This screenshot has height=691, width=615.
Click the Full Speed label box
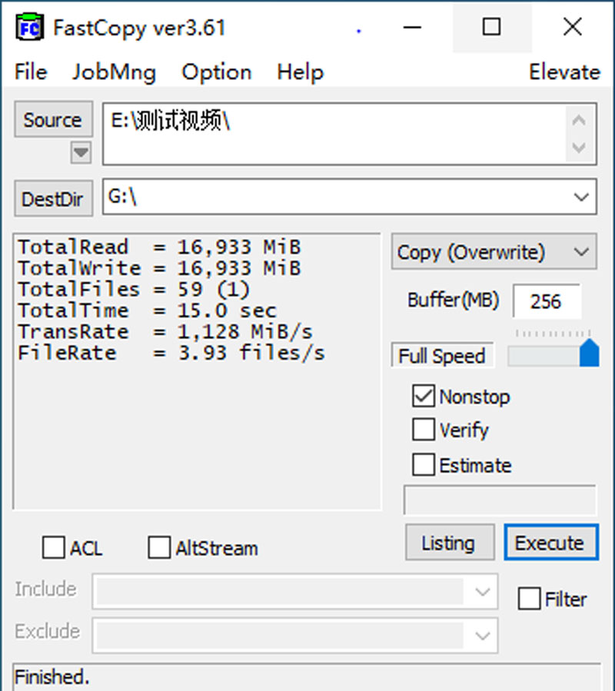tap(442, 355)
